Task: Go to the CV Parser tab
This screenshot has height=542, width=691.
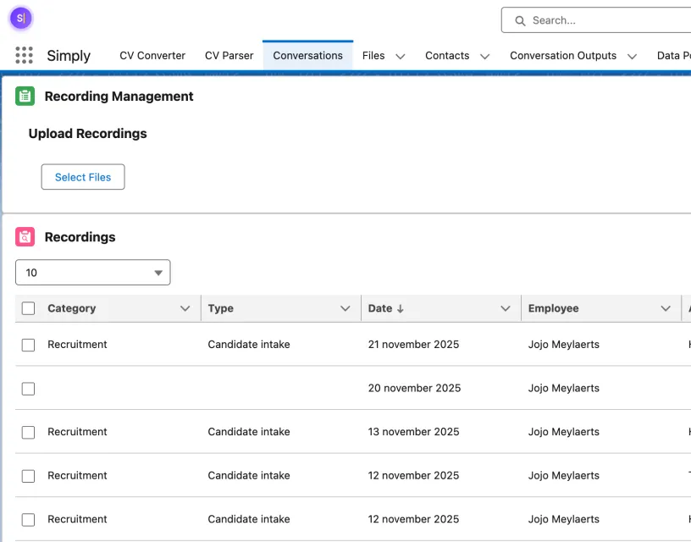Action: coord(229,56)
